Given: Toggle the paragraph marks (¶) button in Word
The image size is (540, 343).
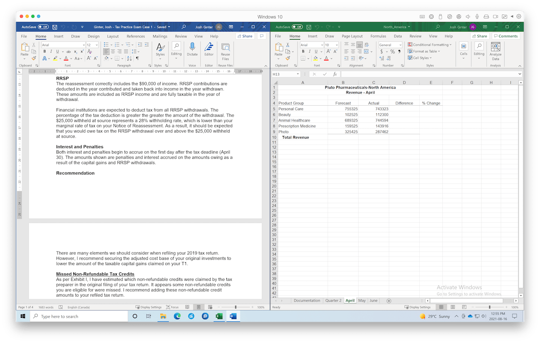Looking at the screenshot, I should 137,59.
